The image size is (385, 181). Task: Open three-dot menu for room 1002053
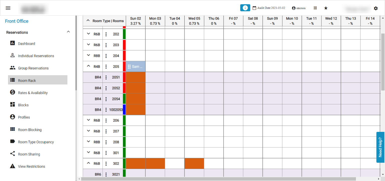[x=106, y=110]
